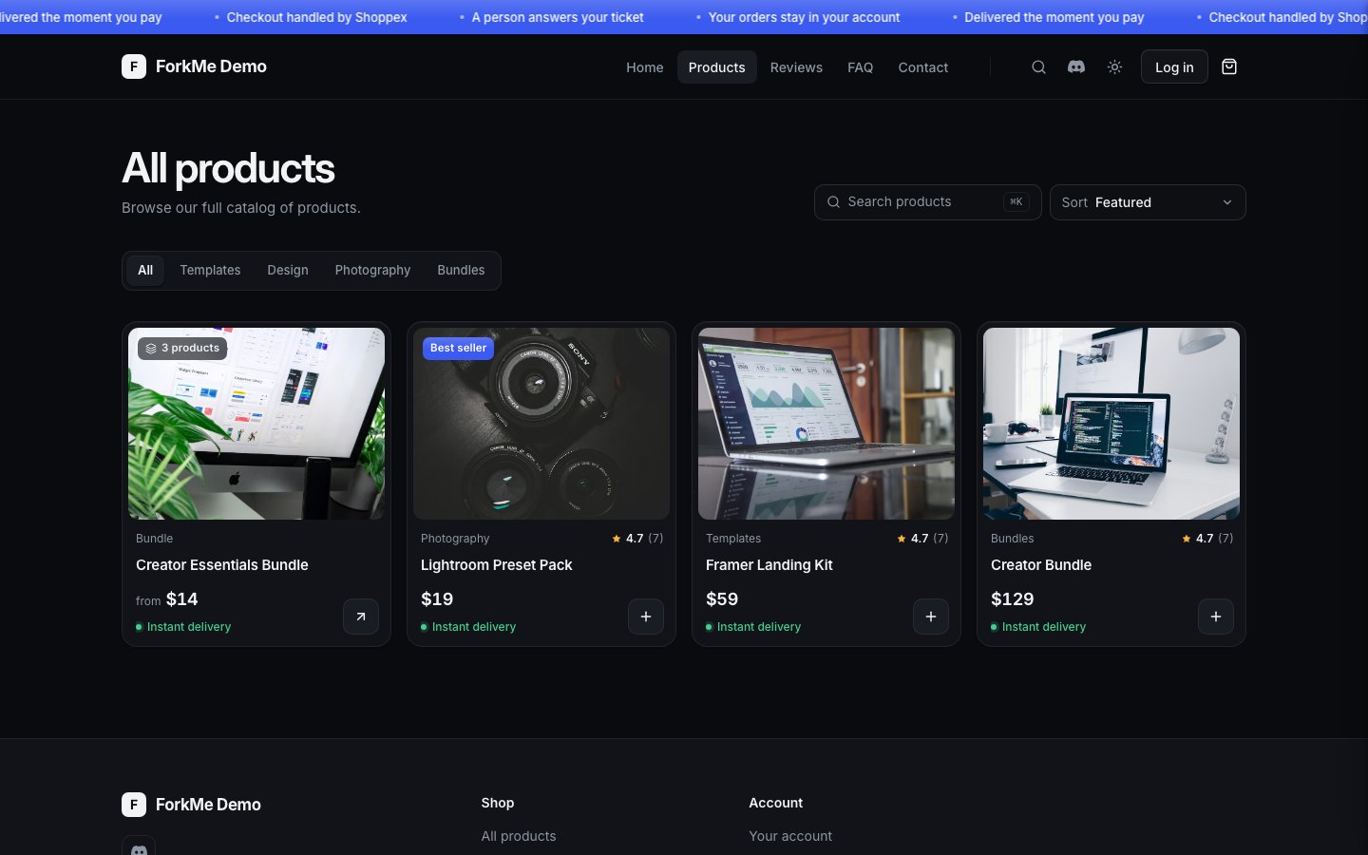Go to Home in the navigation
The height and width of the screenshot is (855, 1368).
(x=645, y=67)
